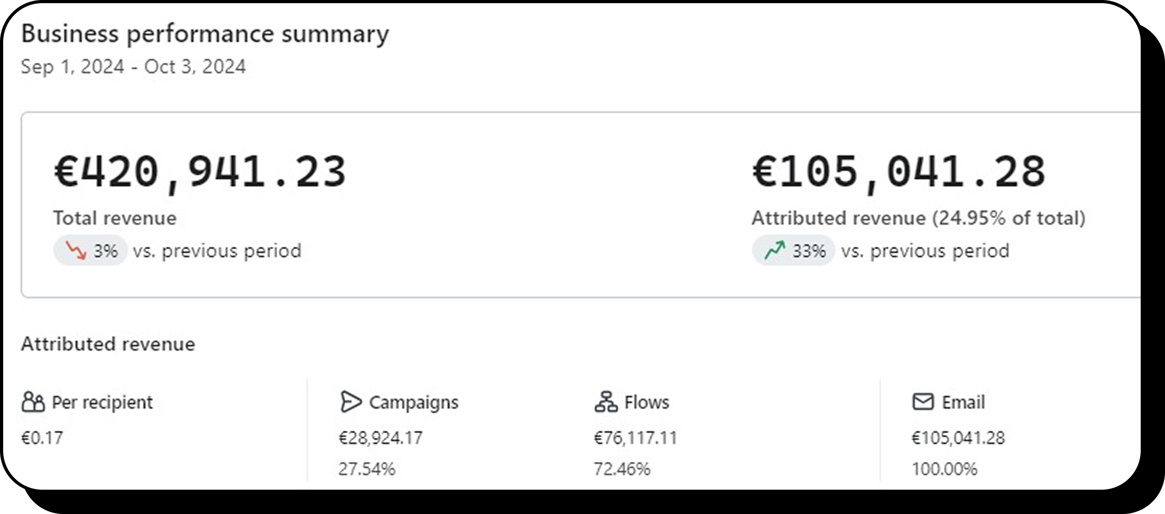
Task: Select the 33% increase badge
Action: pyautogui.click(x=793, y=250)
